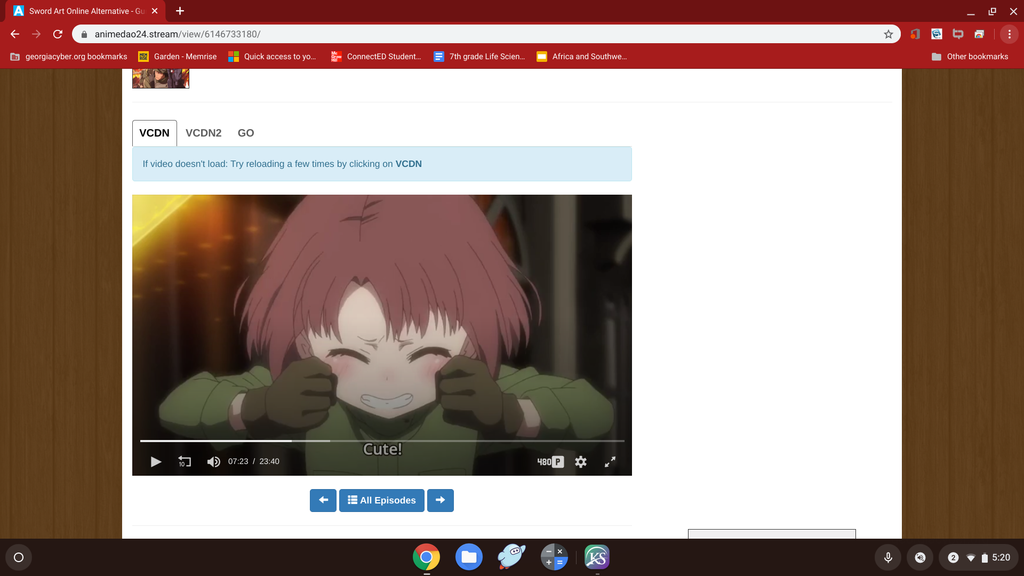Image resolution: width=1024 pixels, height=576 pixels.
Task: Open the ChromeOS launcher
Action: (19, 557)
